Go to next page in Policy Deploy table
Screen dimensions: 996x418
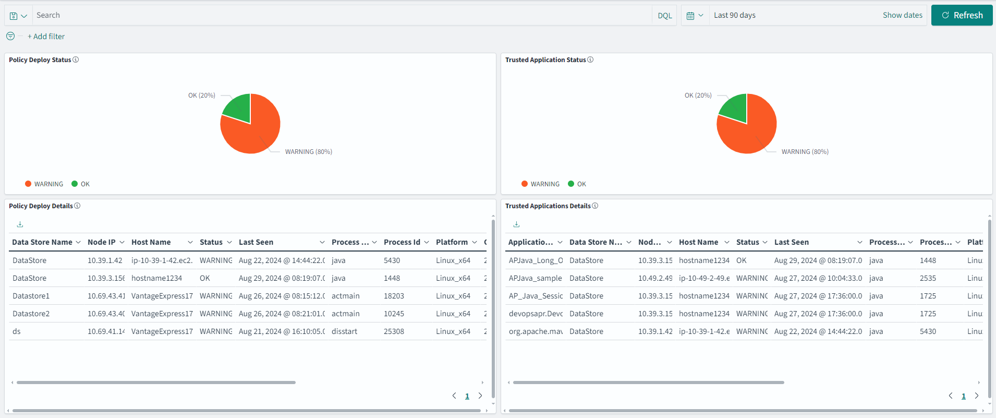click(480, 396)
